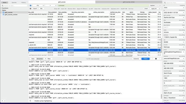Add a new filter with the plus button
Screen dimensions: 186x104
[160, 5]
